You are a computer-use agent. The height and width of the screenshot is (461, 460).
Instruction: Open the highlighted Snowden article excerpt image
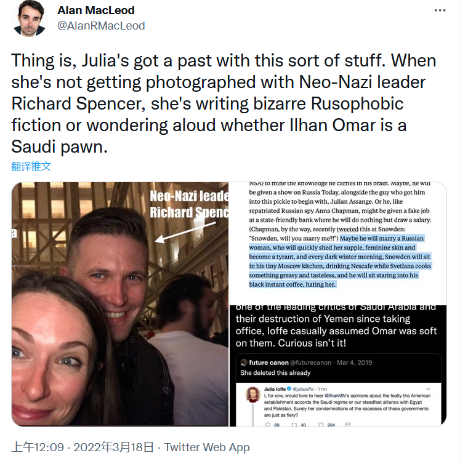pos(338,242)
